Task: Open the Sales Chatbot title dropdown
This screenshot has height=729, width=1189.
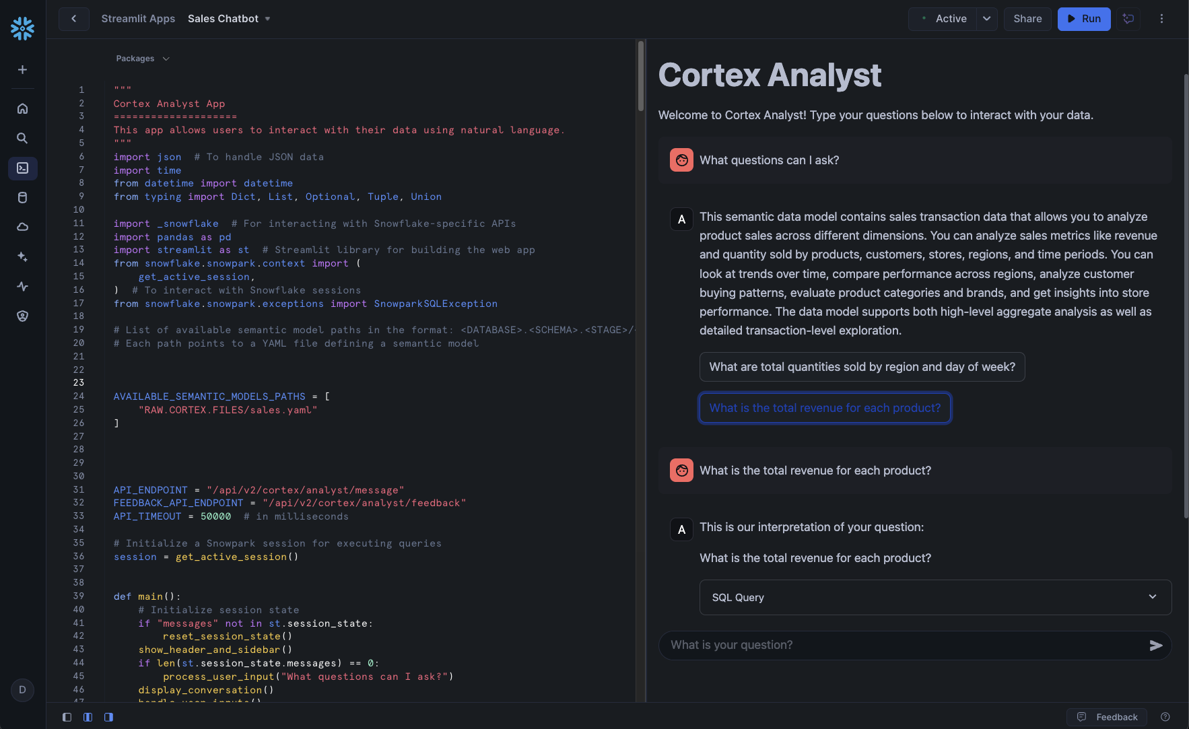Action: 267,19
